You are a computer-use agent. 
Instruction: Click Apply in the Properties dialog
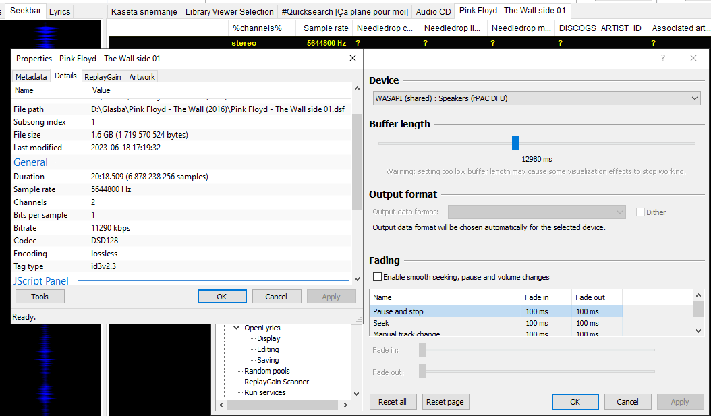click(x=331, y=297)
